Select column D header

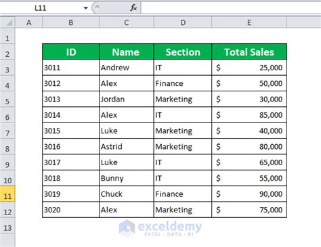tap(183, 22)
